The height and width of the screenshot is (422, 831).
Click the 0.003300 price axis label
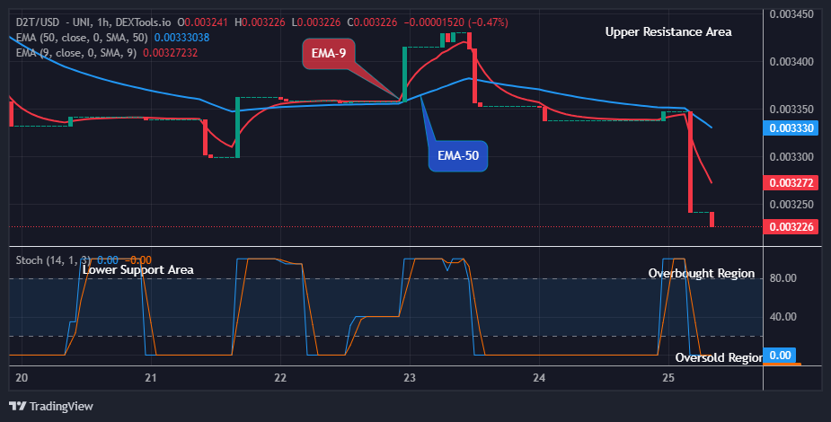point(791,157)
